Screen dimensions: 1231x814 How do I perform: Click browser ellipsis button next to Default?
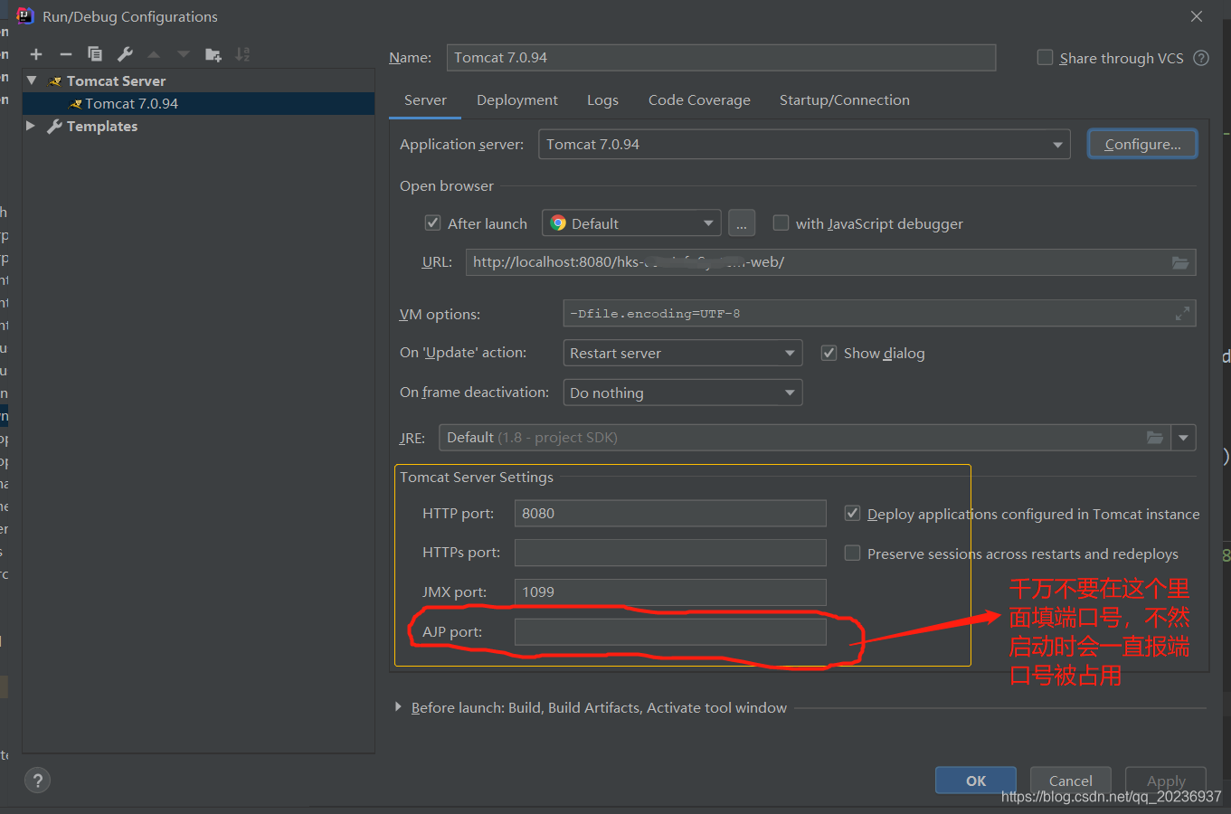pyautogui.click(x=741, y=223)
